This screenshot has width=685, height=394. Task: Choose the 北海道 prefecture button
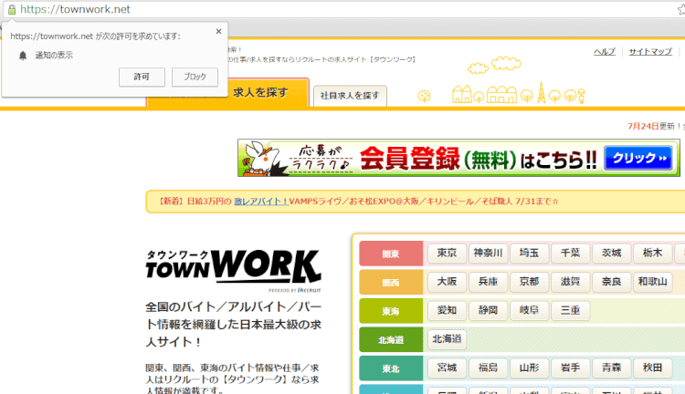pos(447,339)
